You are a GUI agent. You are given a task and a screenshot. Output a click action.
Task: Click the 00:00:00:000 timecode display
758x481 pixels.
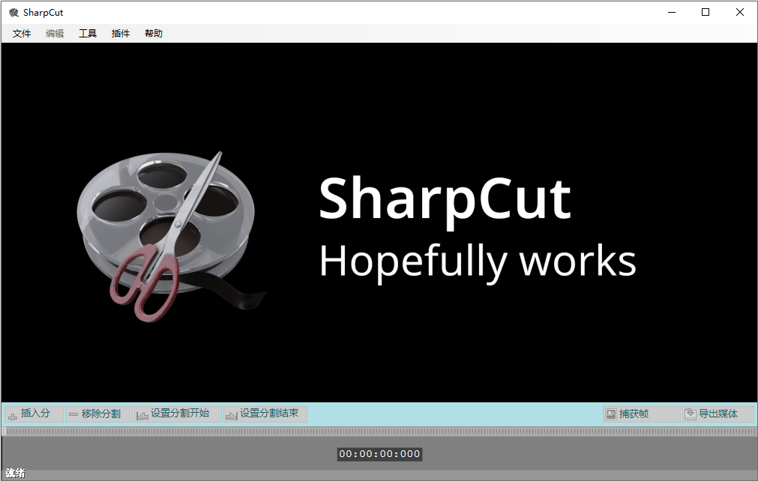[x=379, y=454]
